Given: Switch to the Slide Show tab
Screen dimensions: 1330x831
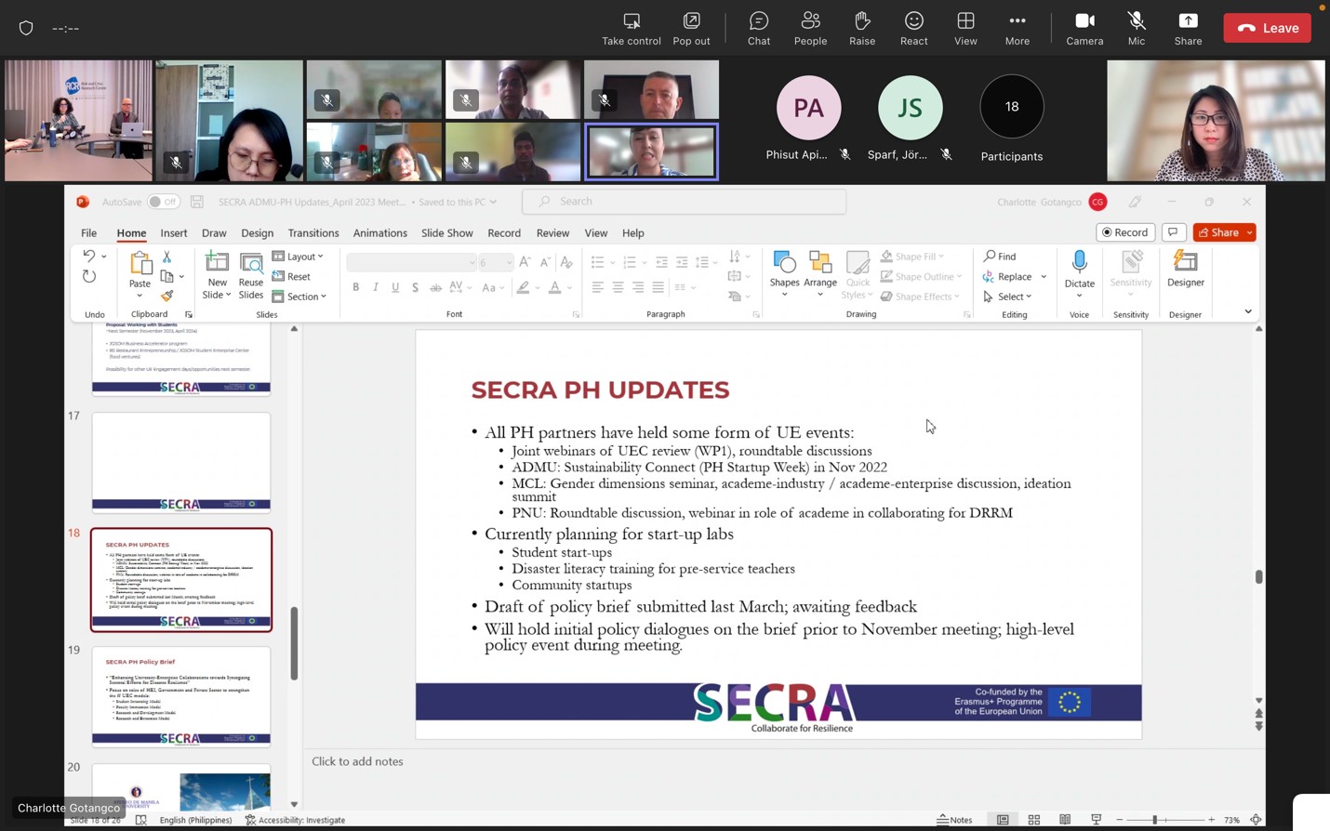Looking at the screenshot, I should coord(447,233).
